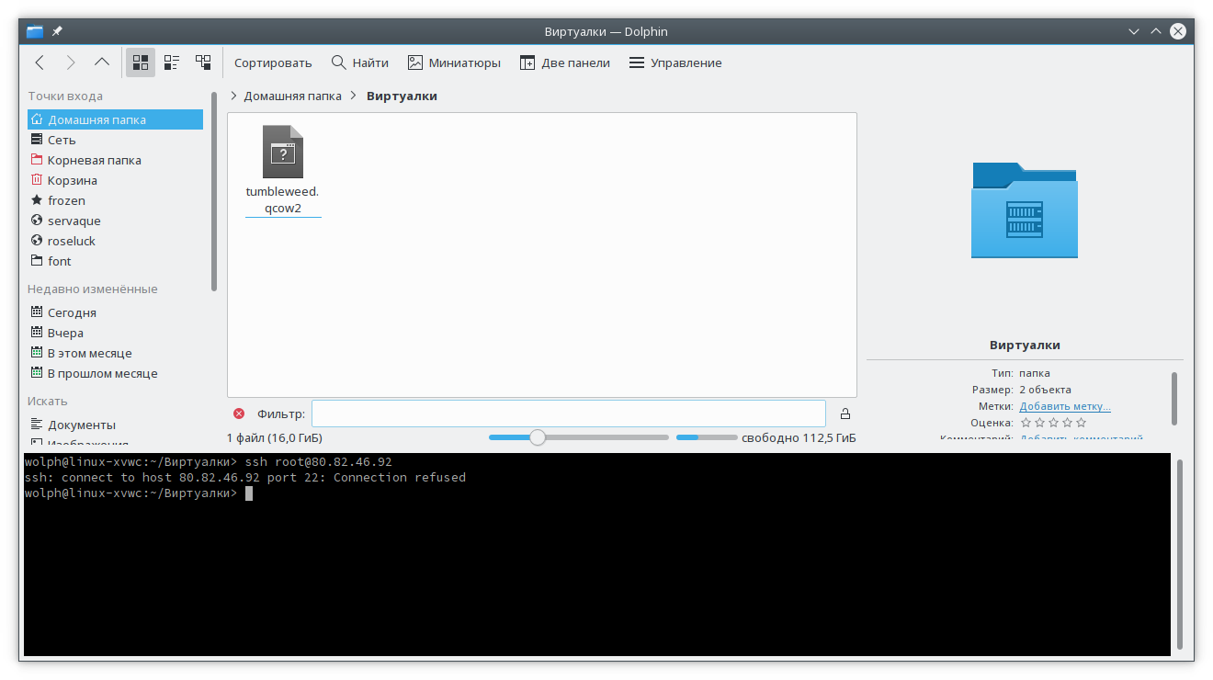This screenshot has height=680, width=1213.
Task: Select Домашняя папка in places sidebar
Action: click(x=115, y=119)
